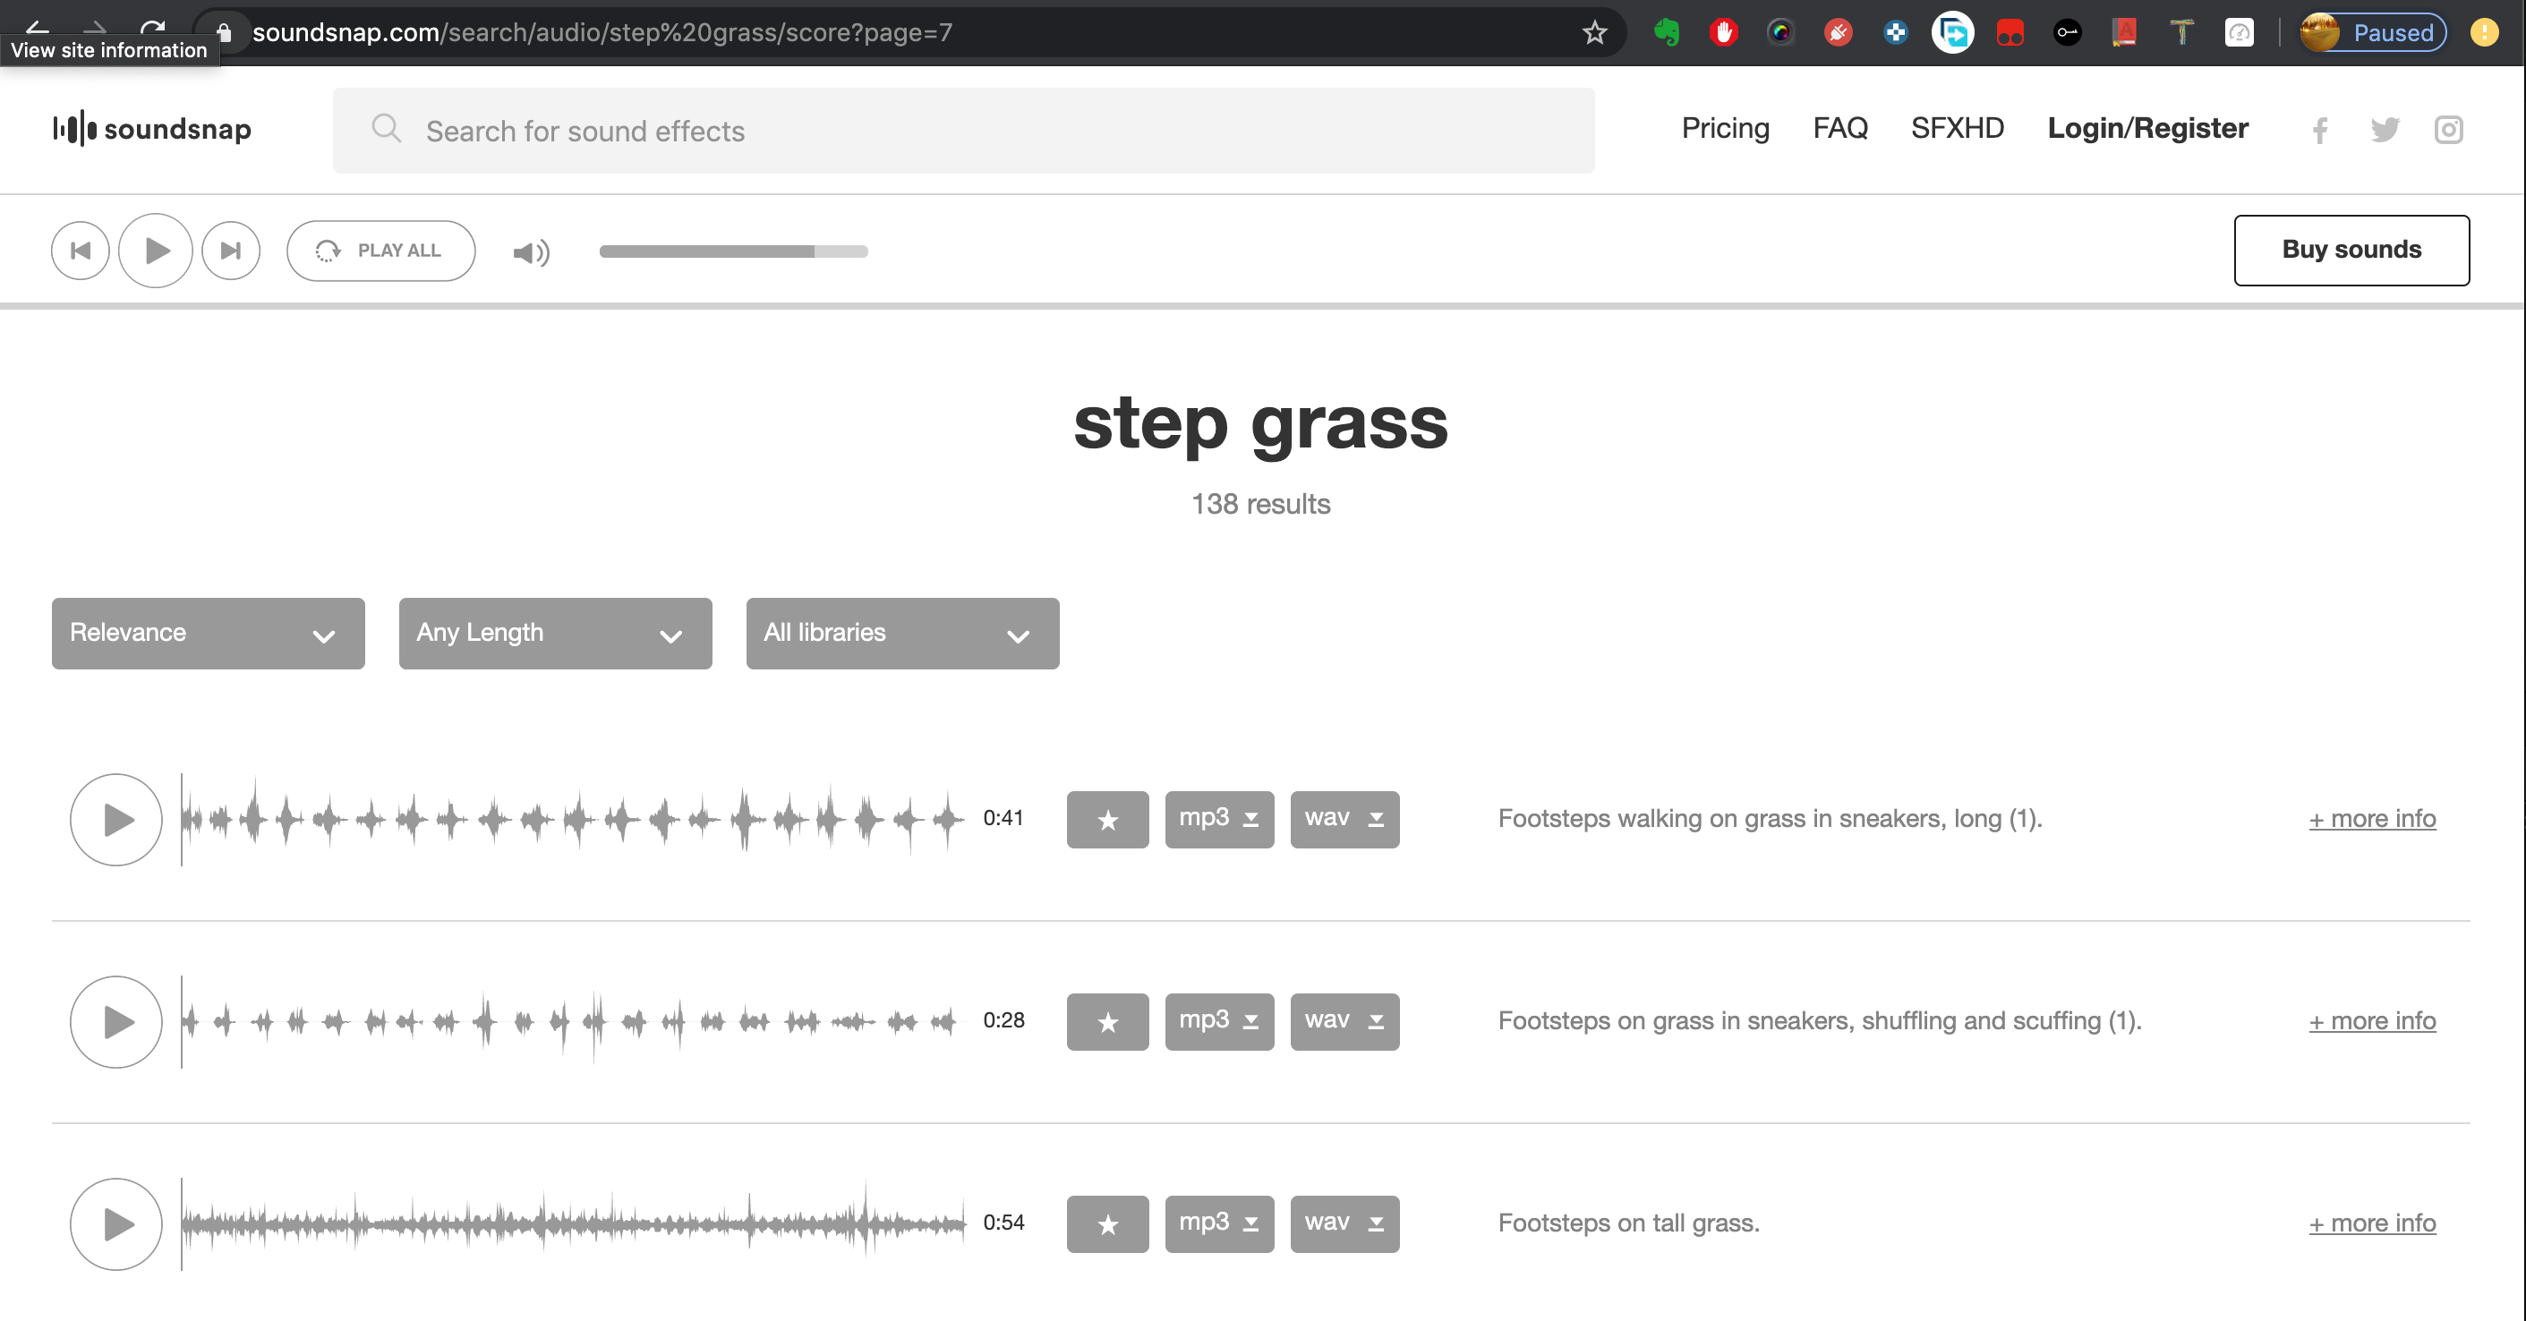
Task: Click the Buy sounds button
Action: [x=2351, y=250]
